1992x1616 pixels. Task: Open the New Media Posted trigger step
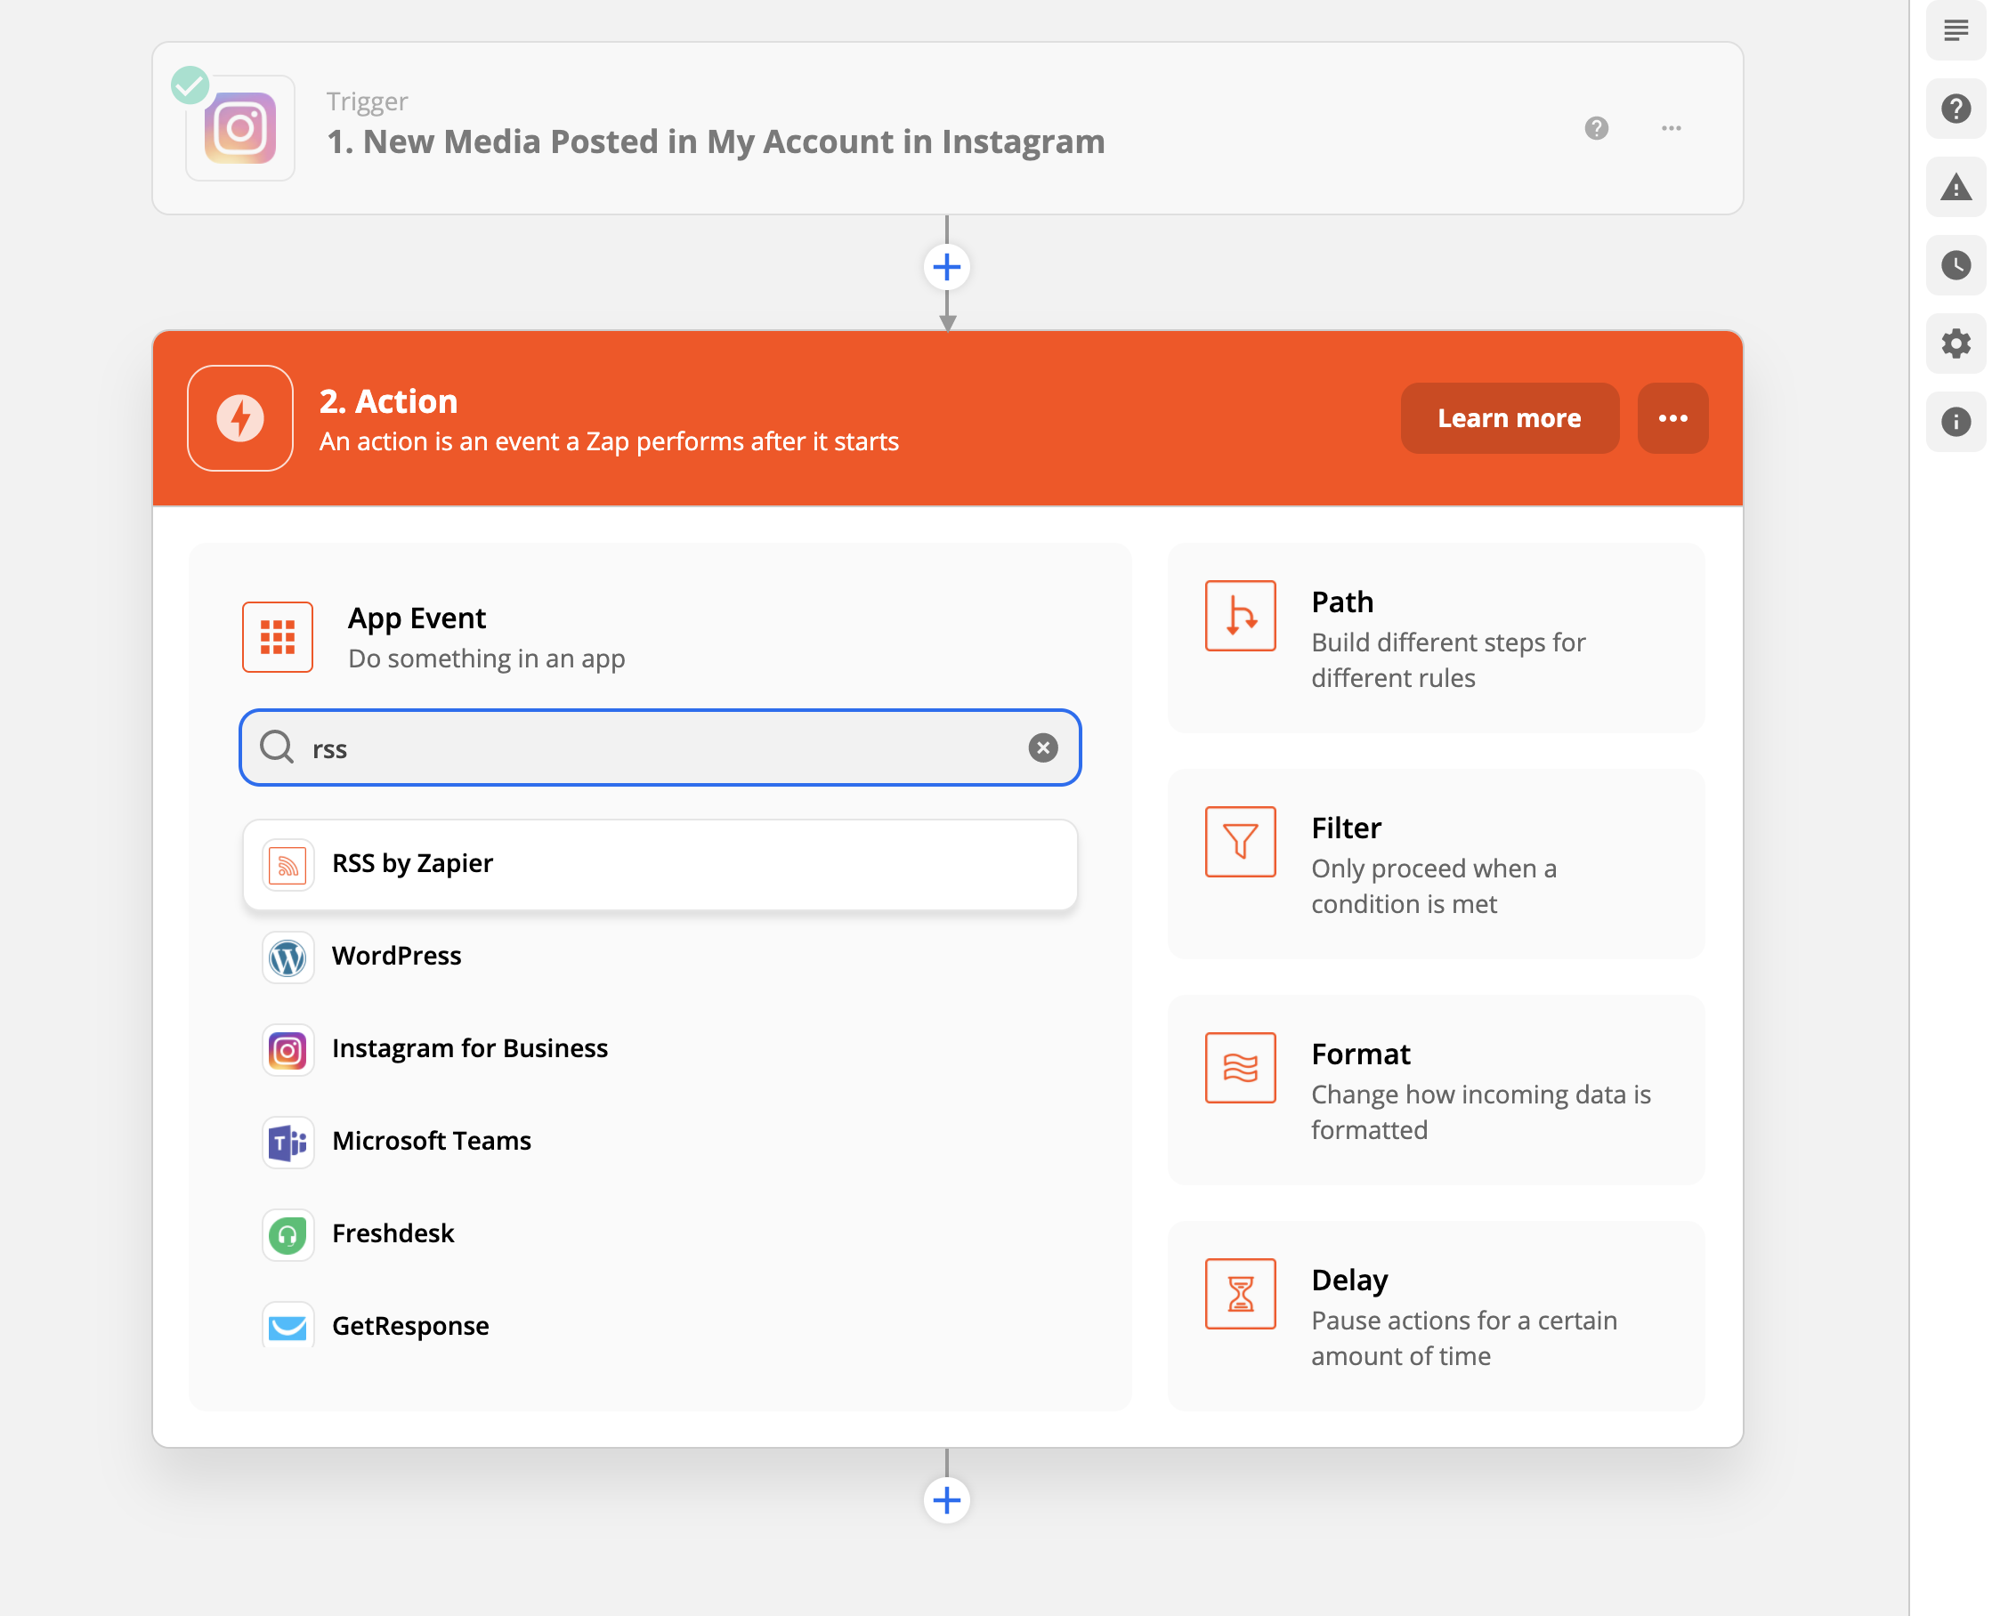[948, 128]
